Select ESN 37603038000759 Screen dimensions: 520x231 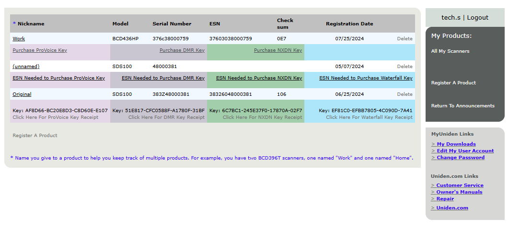click(x=231, y=38)
